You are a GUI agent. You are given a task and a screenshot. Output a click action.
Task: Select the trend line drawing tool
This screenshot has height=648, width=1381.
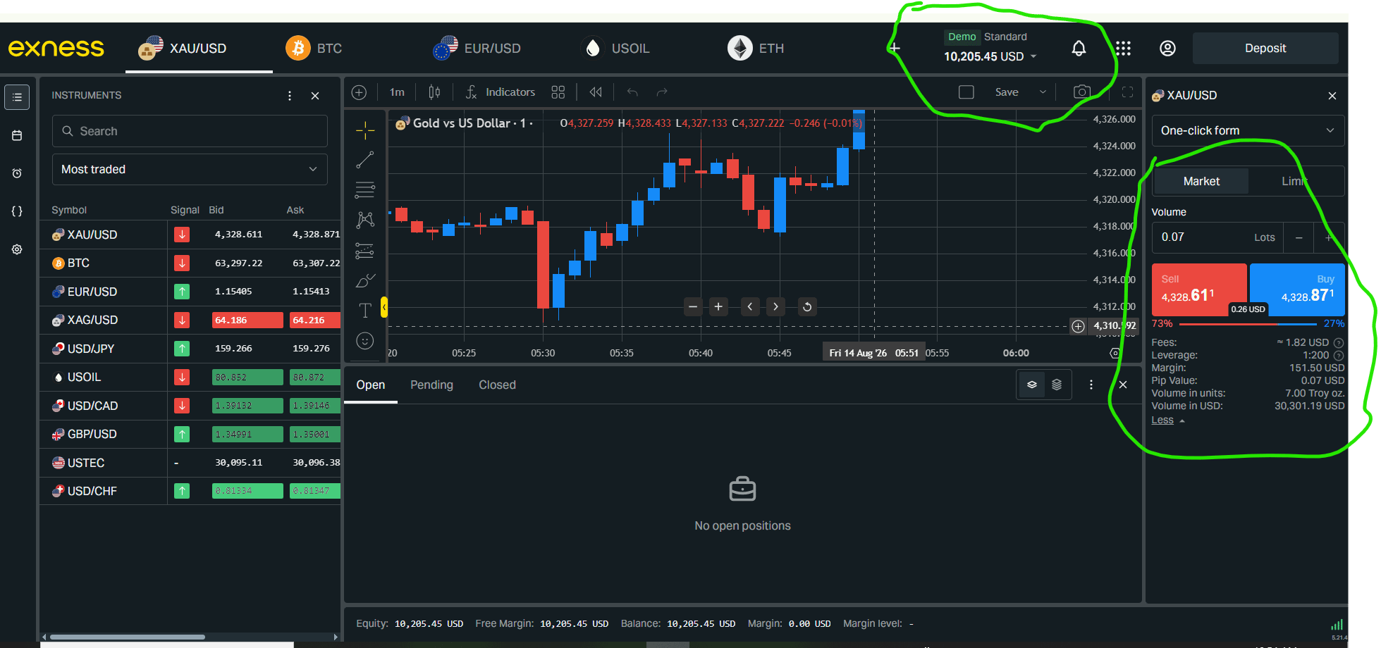365,161
